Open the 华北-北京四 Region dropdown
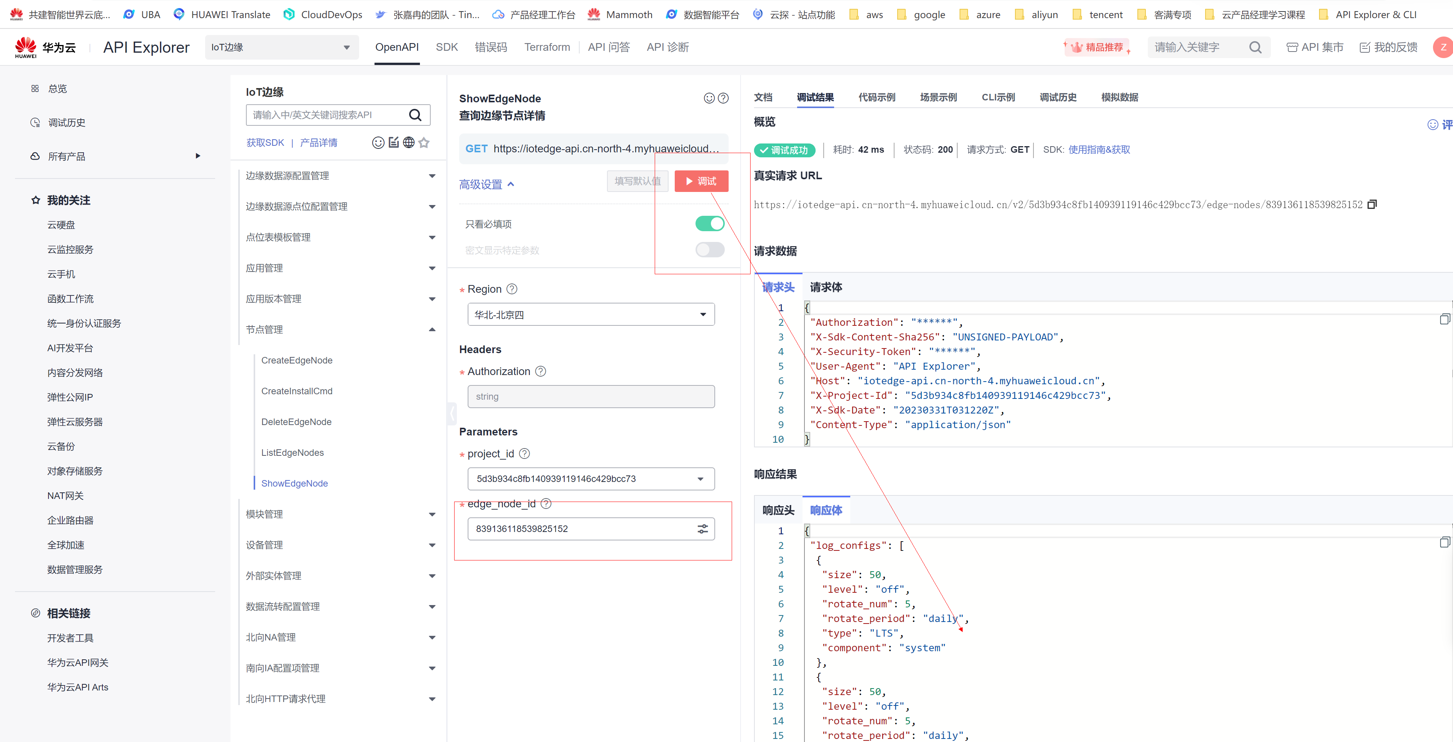This screenshot has width=1453, height=742. pos(590,315)
